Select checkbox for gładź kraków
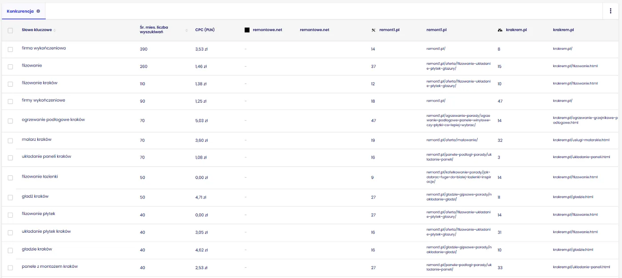Image resolution: width=622 pixels, height=278 pixels. (10, 198)
